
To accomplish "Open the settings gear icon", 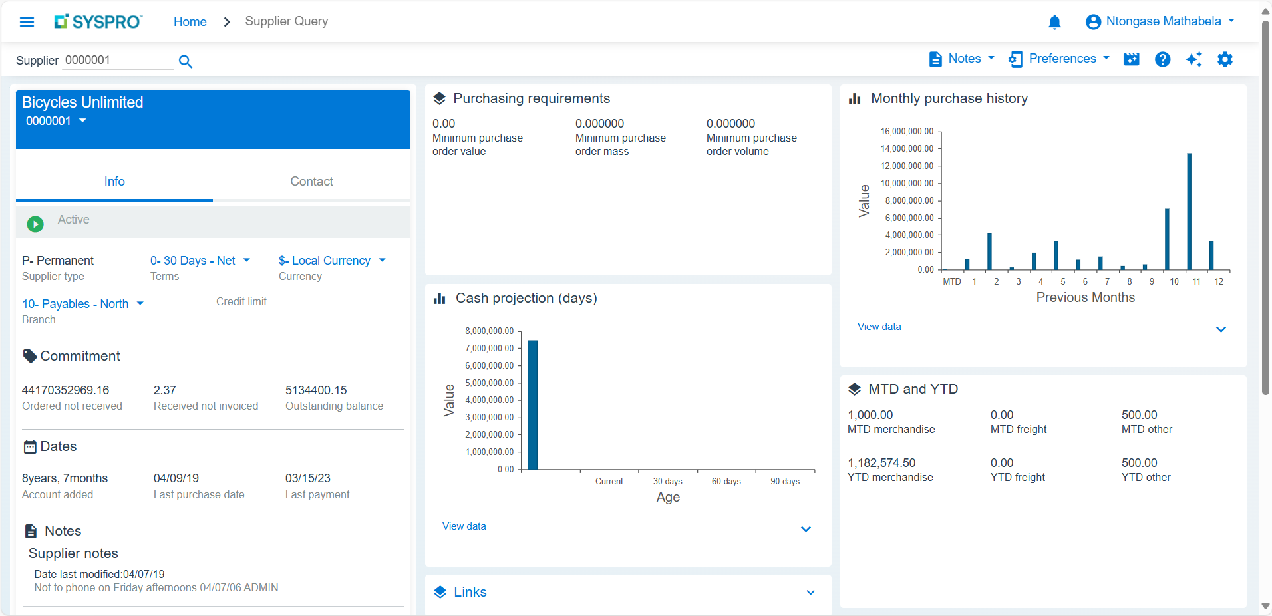I will pyautogui.click(x=1226, y=59).
